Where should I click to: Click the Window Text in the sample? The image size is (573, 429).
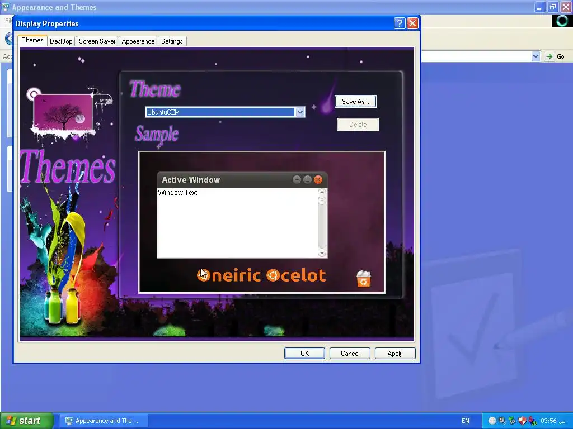(177, 193)
